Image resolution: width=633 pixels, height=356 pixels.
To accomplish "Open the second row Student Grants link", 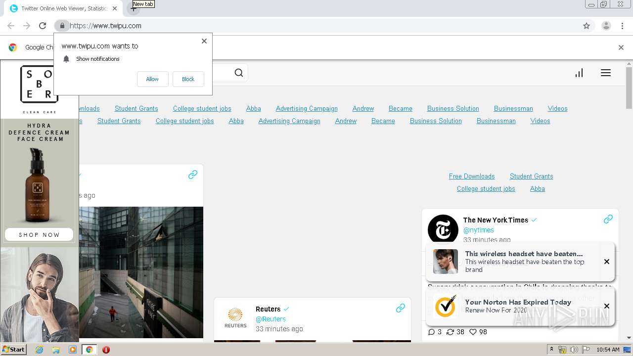I will point(119,121).
